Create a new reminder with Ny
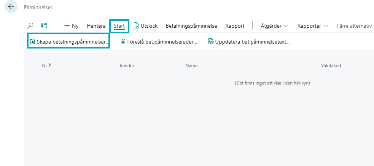The width and height of the screenshot is (374, 166). point(71,26)
